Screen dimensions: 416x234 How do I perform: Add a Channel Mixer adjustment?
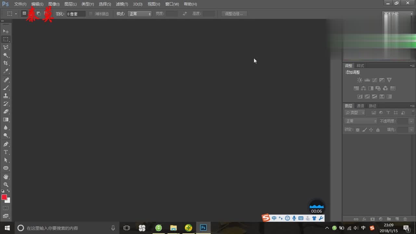point(385,88)
